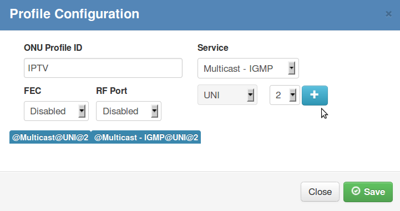Click the arrow icon of Service dropdown
The width and height of the screenshot is (400, 211).
point(292,68)
